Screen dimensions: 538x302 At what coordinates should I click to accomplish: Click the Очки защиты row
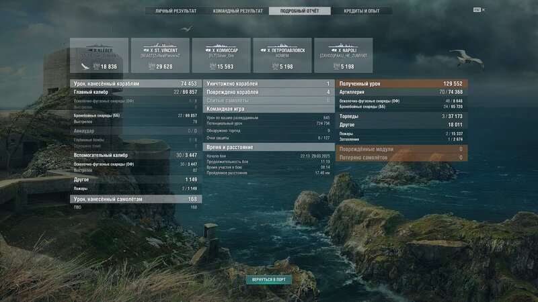(x=268, y=138)
